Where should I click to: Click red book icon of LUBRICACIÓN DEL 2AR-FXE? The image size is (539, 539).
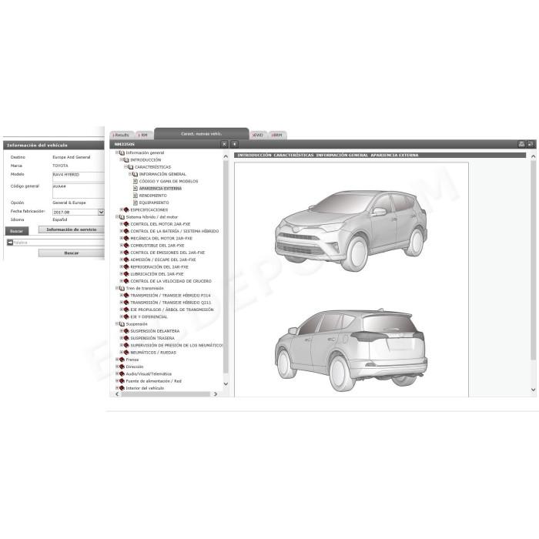point(126,274)
